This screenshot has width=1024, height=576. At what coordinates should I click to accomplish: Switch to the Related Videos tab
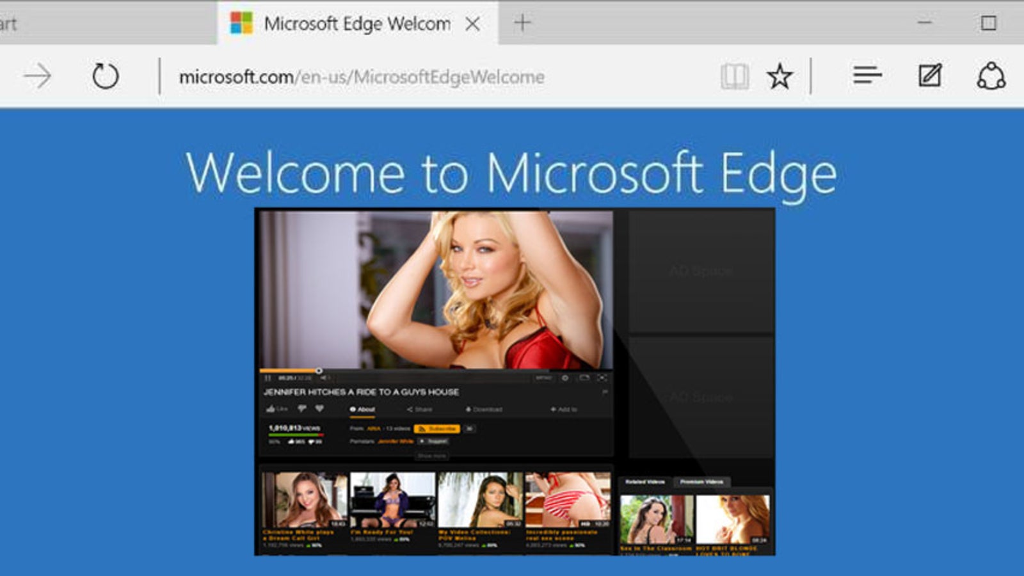coord(645,482)
